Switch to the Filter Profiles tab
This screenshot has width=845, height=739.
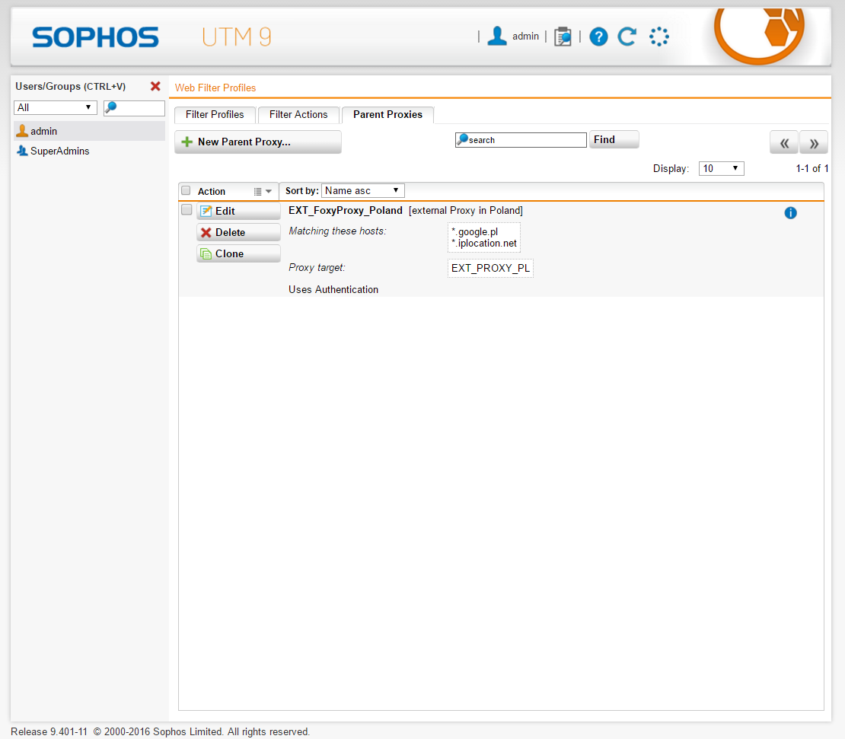215,114
